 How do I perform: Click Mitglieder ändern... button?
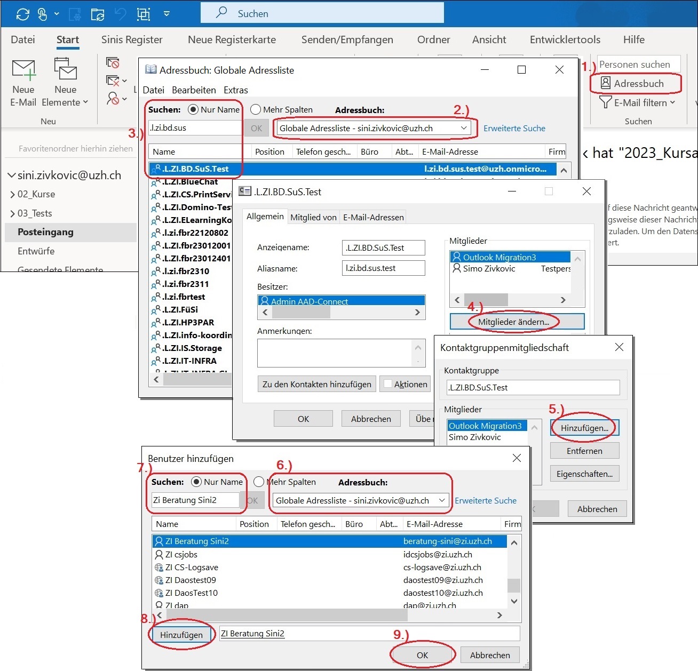(517, 322)
